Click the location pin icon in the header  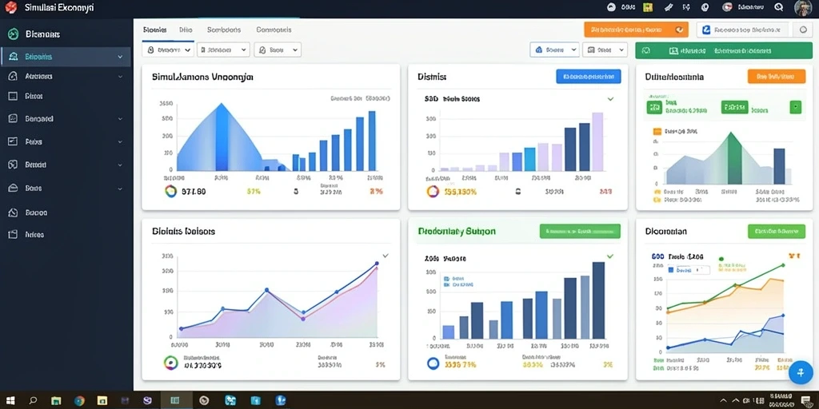pos(705,7)
